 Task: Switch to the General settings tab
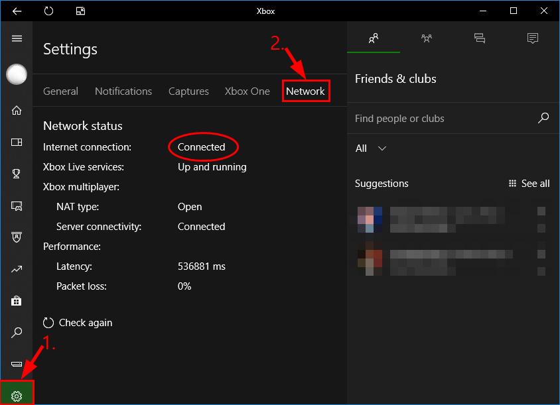tap(60, 91)
